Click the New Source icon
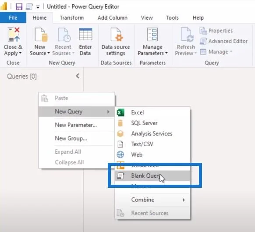This screenshot has width=255, height=232. tap(41, 35)
